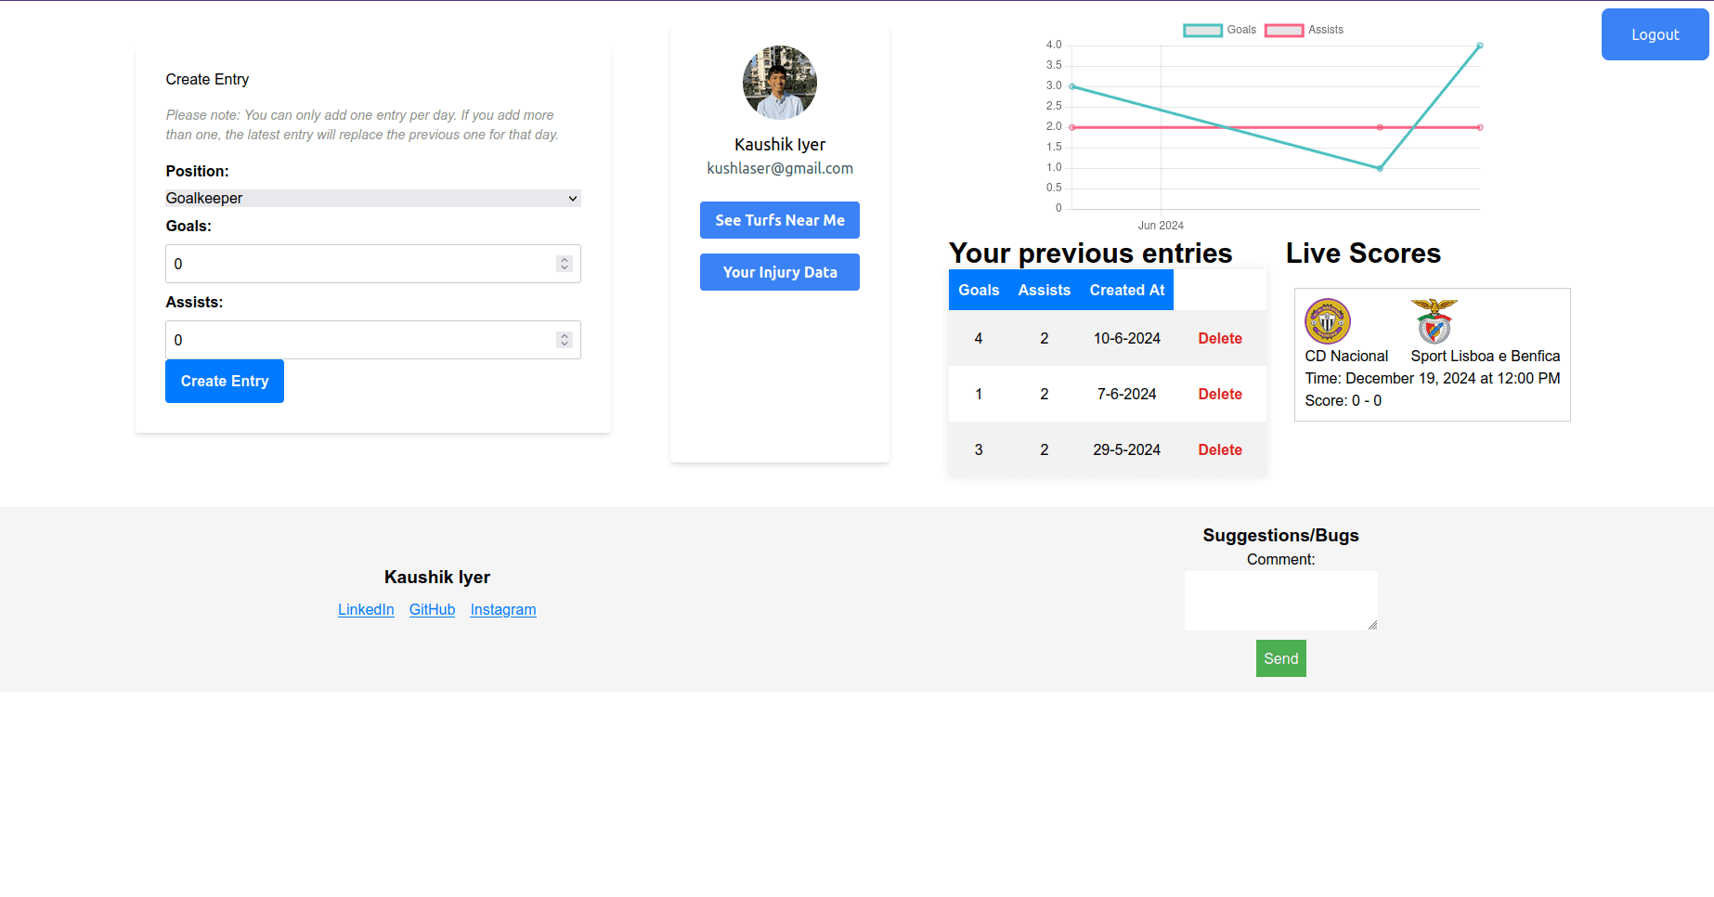Send the suggestion comment
Screen dimensions: 1714x897
[1280, 658]
